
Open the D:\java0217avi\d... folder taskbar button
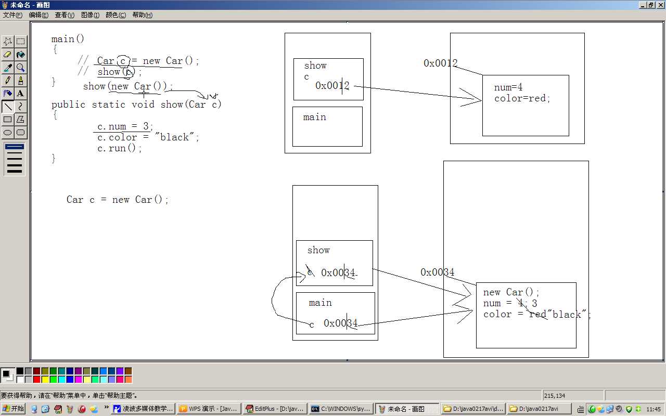[x=473, y=409]
